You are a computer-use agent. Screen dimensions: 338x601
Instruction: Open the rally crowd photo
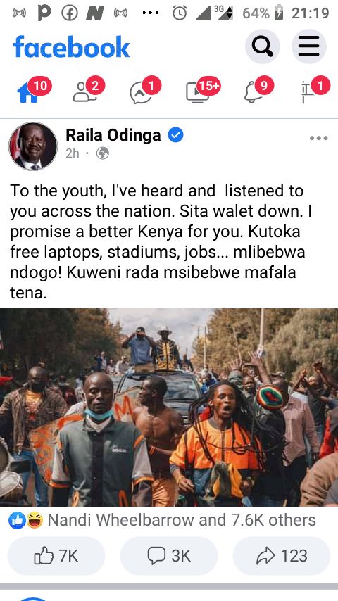169,407
